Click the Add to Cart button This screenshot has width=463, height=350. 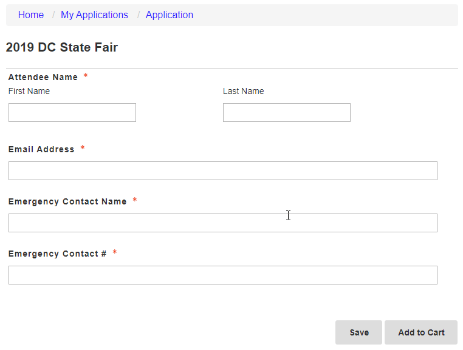point(421,332)
